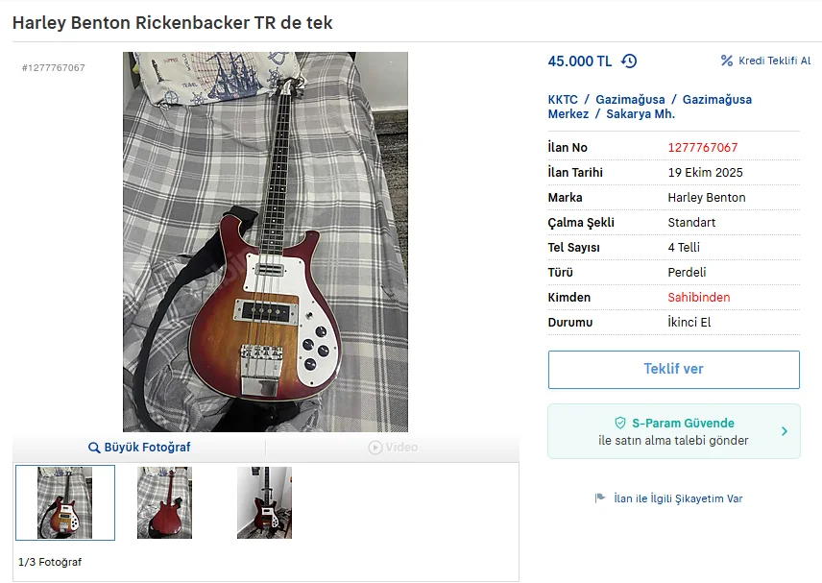Viewport: 822px width, 583px height.
Task: Click the percent icon for Kredi Teklifi
Action: tap(727, 61)
